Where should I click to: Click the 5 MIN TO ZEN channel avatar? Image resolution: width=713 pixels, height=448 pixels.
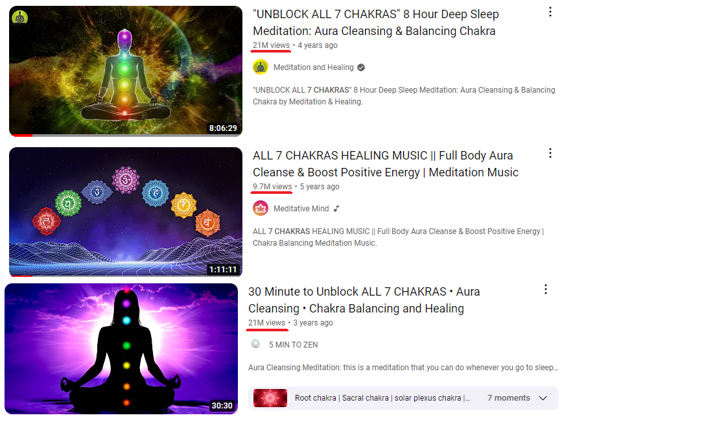coord(256,344)
